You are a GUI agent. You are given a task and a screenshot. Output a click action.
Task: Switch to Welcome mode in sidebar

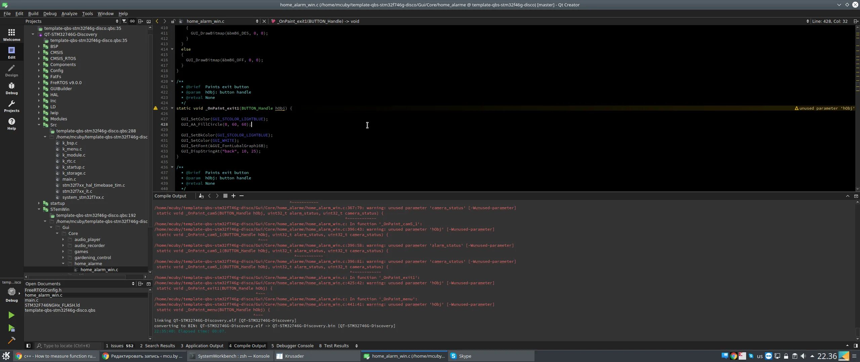pyautogui.click(x=11, y=35)
